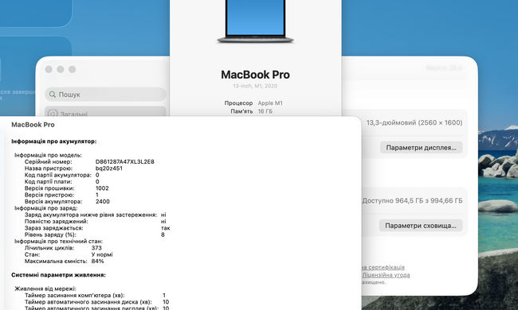The image size is (518, 310).
Task: Click the 'Apple M1' processor value
Action: pos(270,103)
